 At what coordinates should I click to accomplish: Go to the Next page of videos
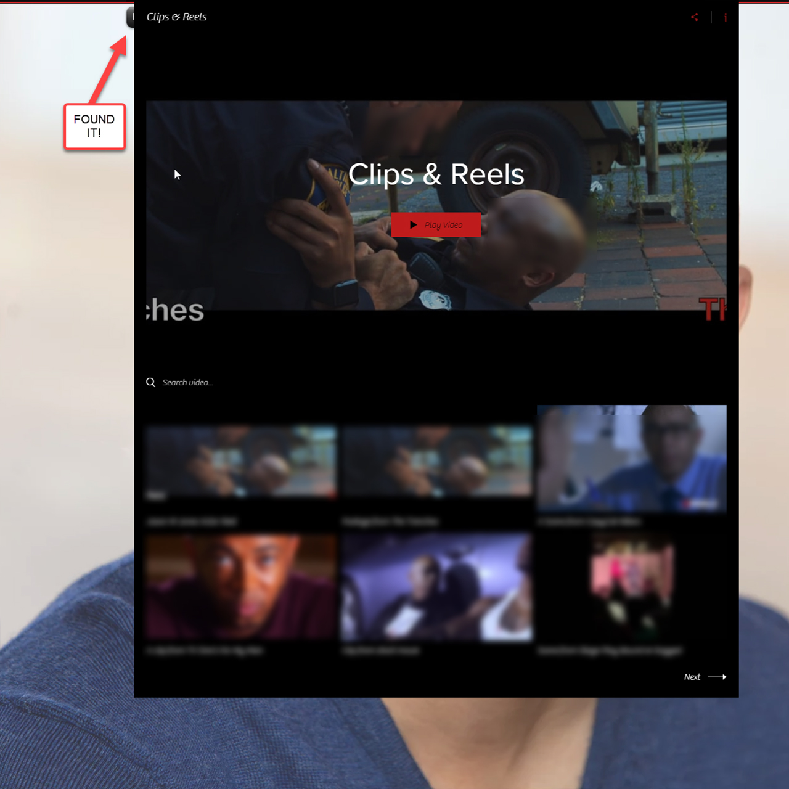coord(705,677)
